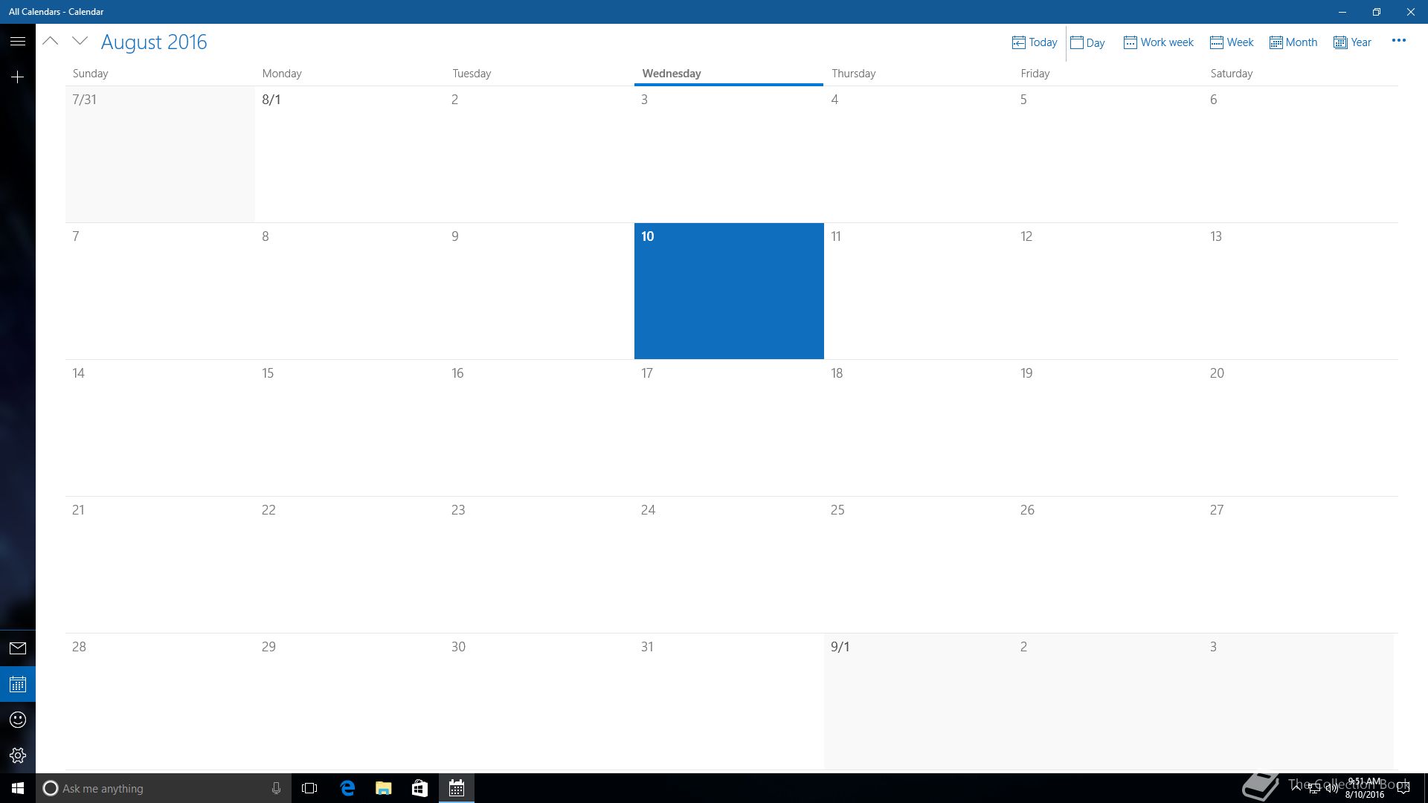This screenshot has height=803, width=1428.
Task: Open Windows Start menu
Action: tap(18, 788)
